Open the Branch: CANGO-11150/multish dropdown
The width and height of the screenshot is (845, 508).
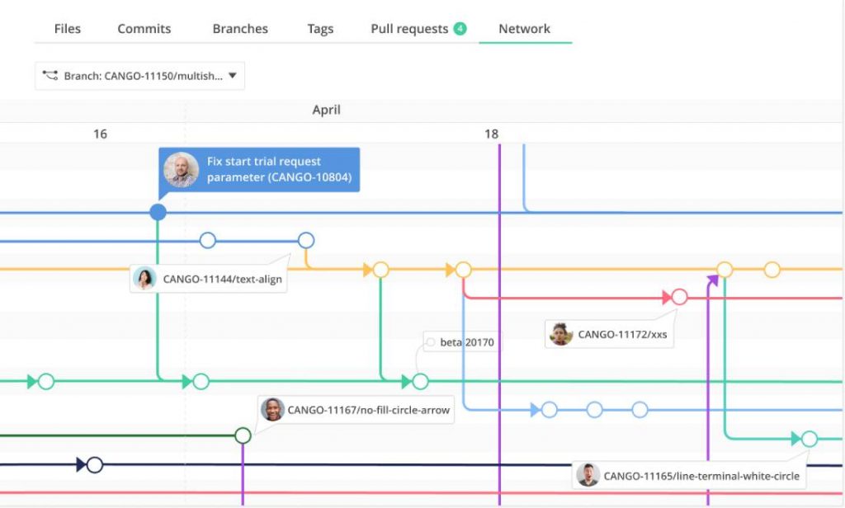pyautogui.click(x=139, y=75)
